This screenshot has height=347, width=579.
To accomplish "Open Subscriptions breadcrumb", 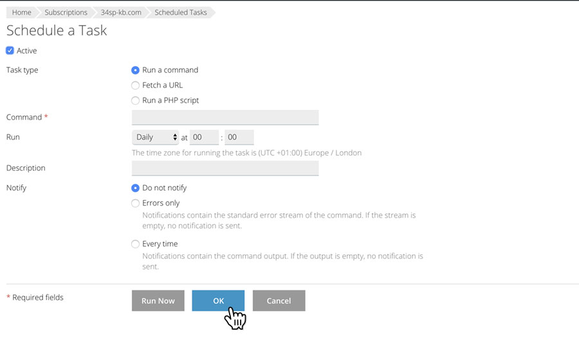I will coord(66,12).
